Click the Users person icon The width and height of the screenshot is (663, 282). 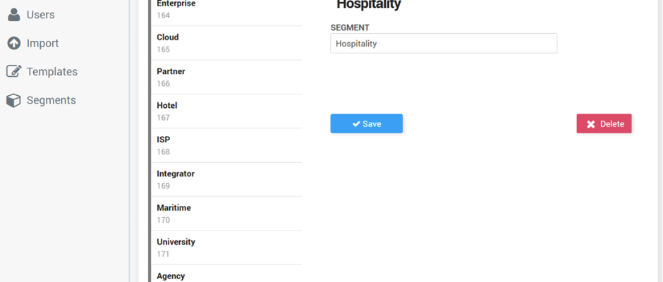[x=14, y=15]
